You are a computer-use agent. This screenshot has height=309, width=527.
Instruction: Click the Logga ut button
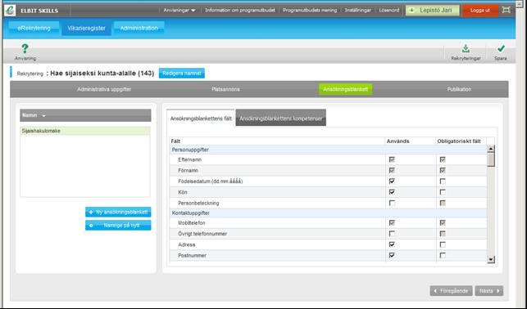[480, 11]
